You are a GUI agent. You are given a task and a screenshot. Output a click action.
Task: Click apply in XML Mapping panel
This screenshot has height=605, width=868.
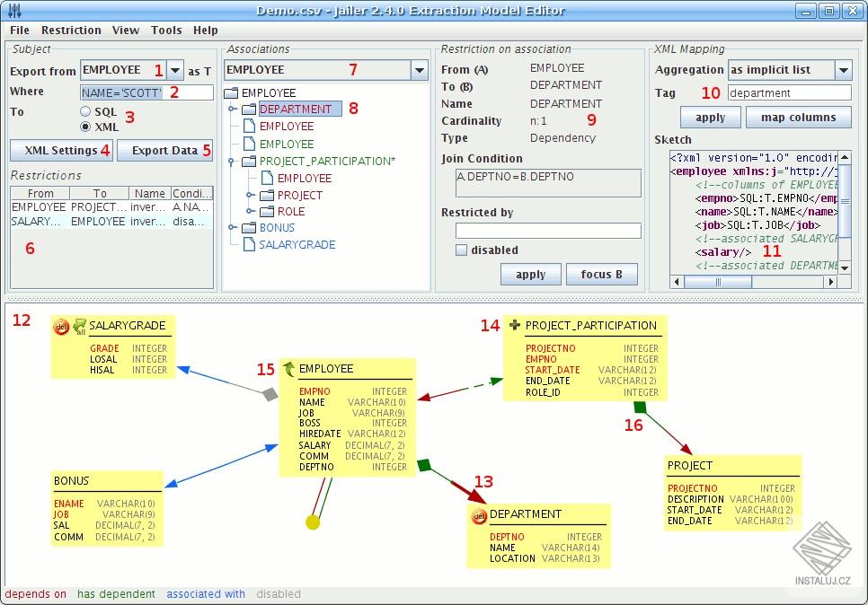pyautogui.click(x=710, y=118)
